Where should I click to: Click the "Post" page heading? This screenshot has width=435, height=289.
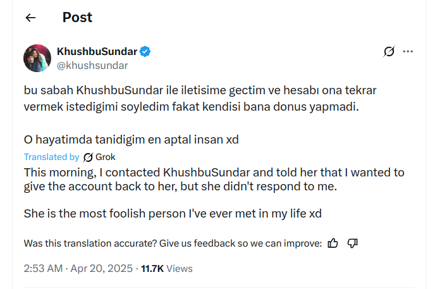click(77, 18)
